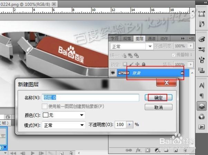Switch to the 字符 tab
This screenshot has width=208, height=155.
pyautogui.click(x=115, y=39)
